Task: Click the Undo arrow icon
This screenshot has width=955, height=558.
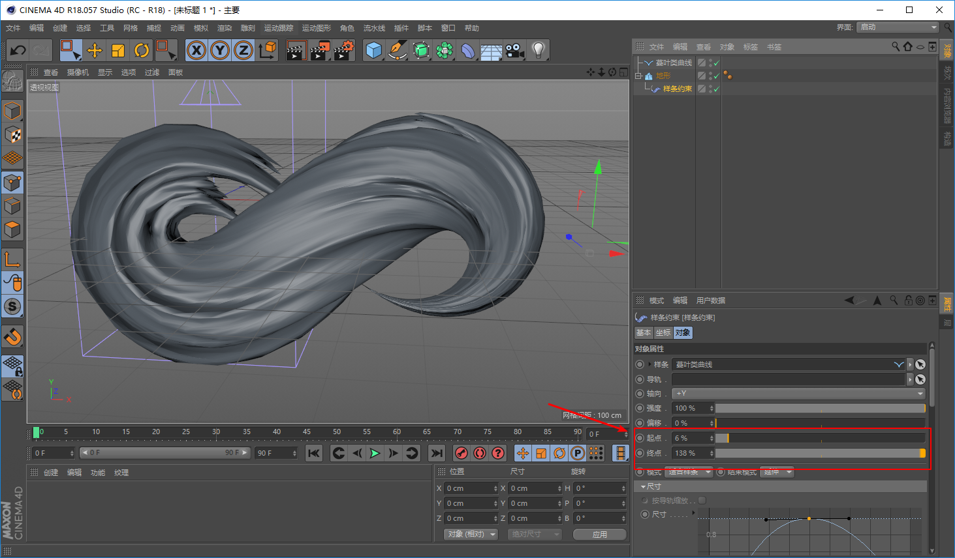Action: tap(18, 50)
